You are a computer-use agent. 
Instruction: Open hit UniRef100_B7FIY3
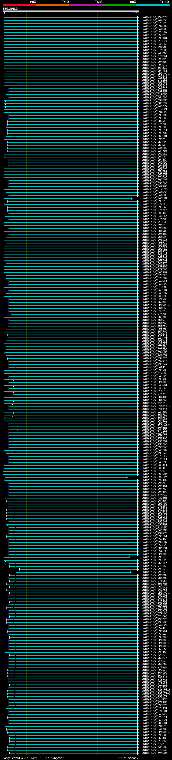point(154,23)
